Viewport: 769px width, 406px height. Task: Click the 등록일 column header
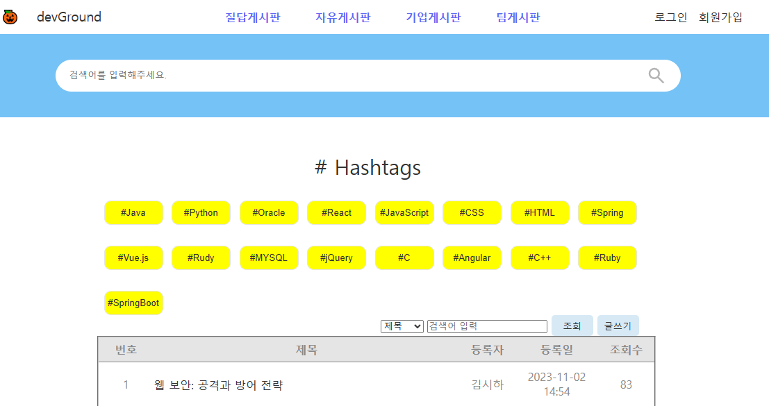556,350
